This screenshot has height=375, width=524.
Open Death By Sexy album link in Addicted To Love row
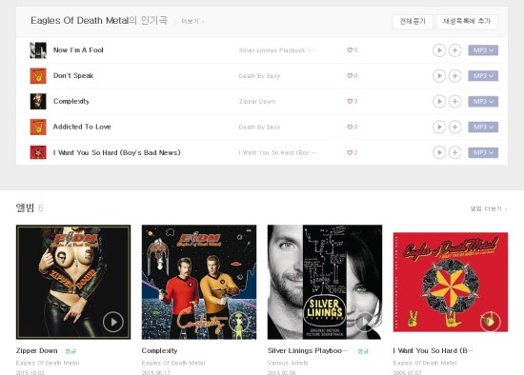point(259,127)
